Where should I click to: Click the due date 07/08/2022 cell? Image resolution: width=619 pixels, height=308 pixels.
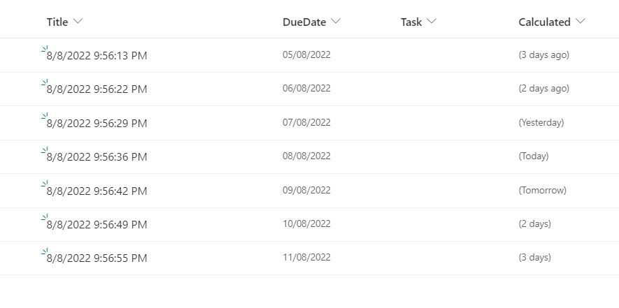[306, 122]
